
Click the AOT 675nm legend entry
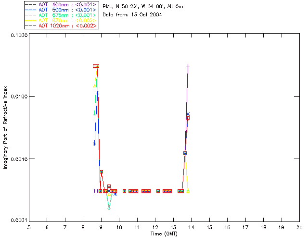point(61,15)
